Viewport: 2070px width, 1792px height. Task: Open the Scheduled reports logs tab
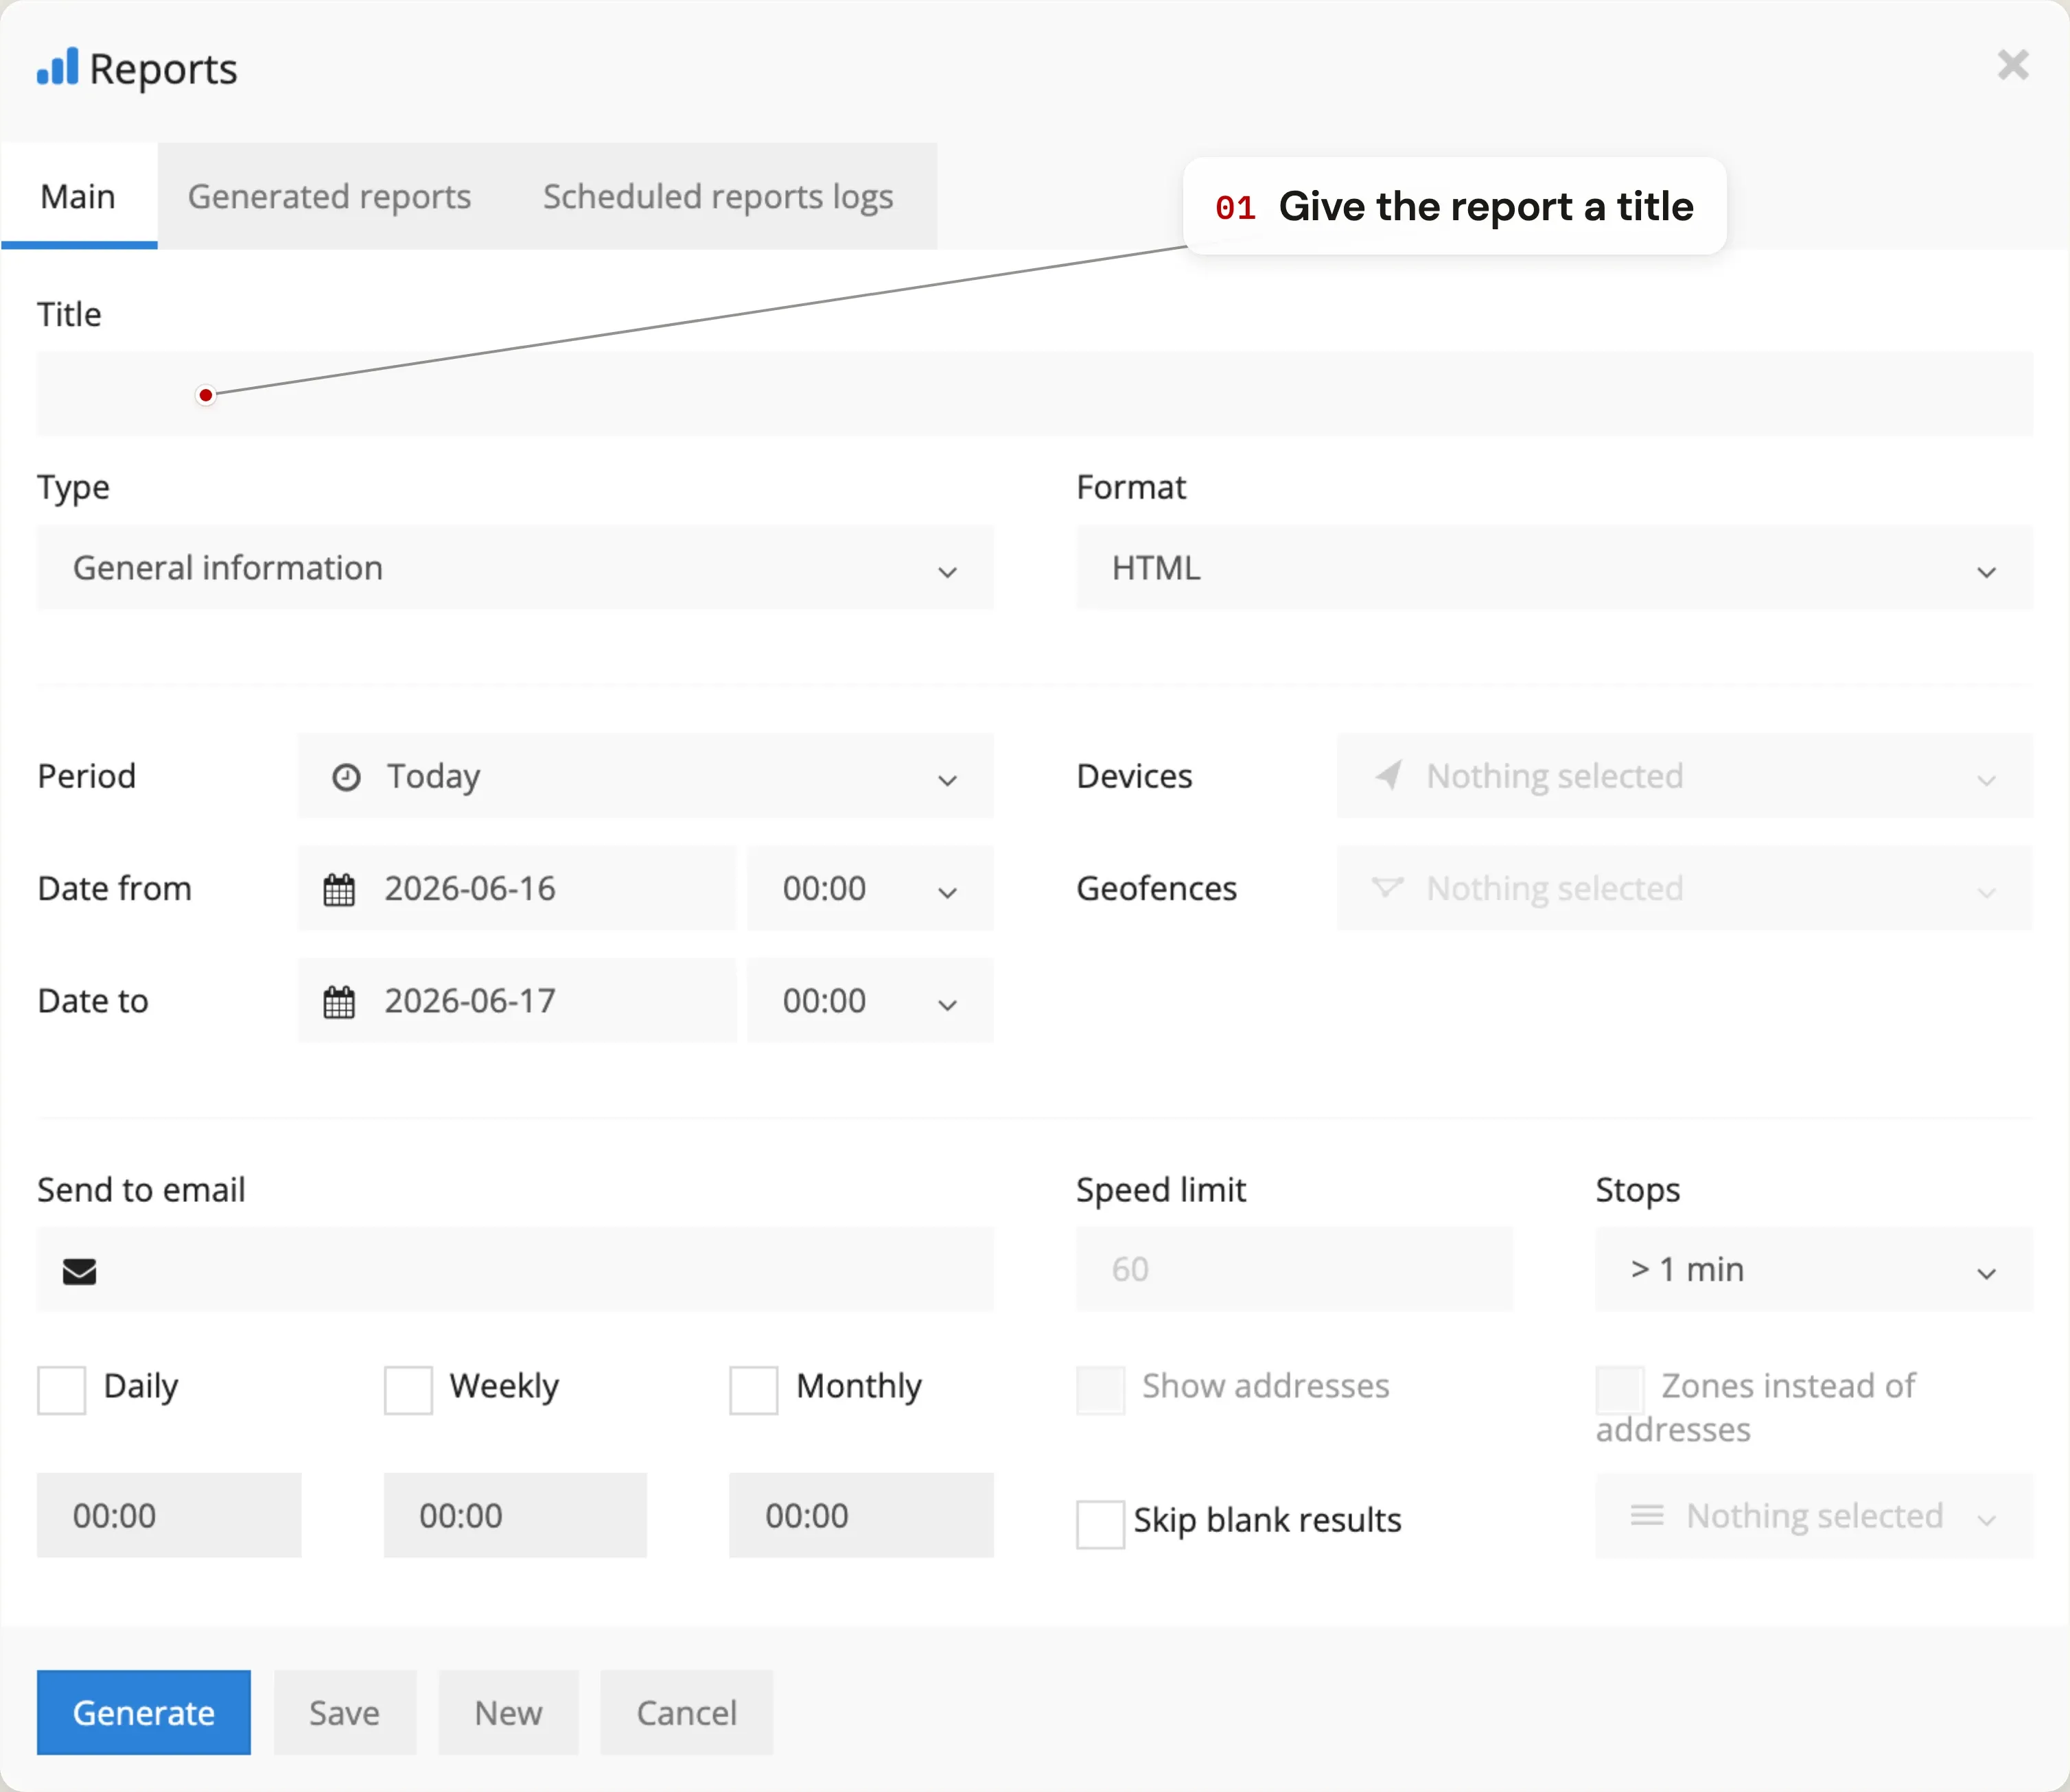[719, 196]
